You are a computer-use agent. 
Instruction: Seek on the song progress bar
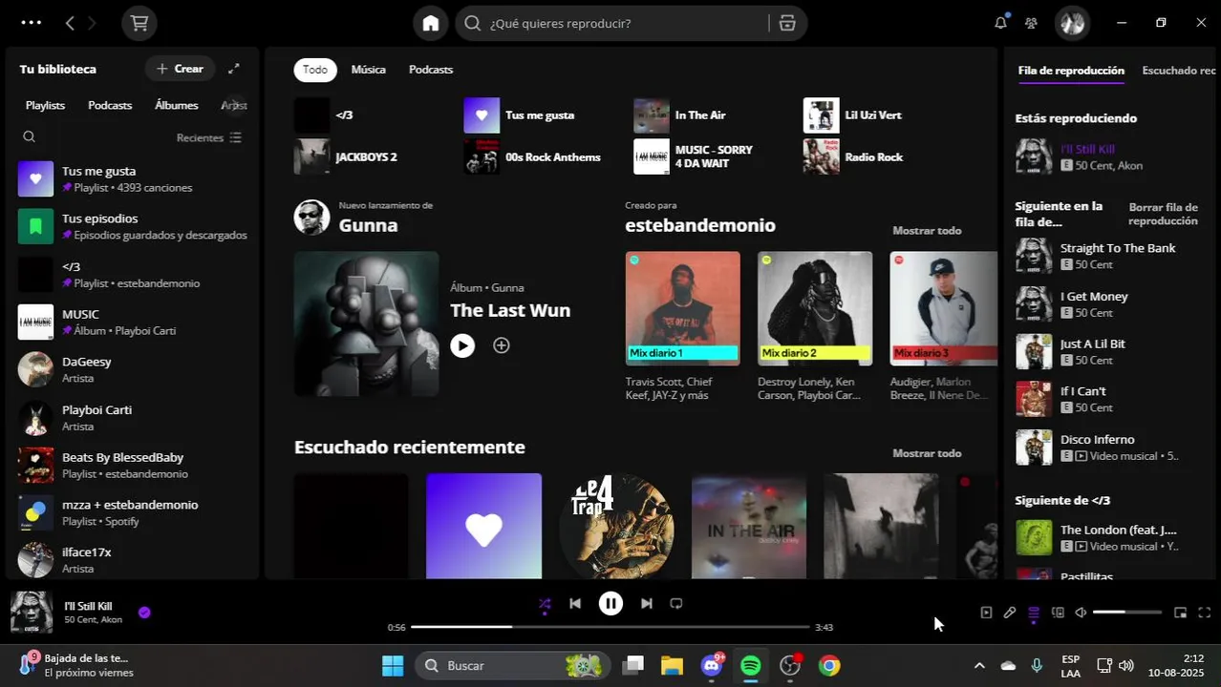[610, 627]
